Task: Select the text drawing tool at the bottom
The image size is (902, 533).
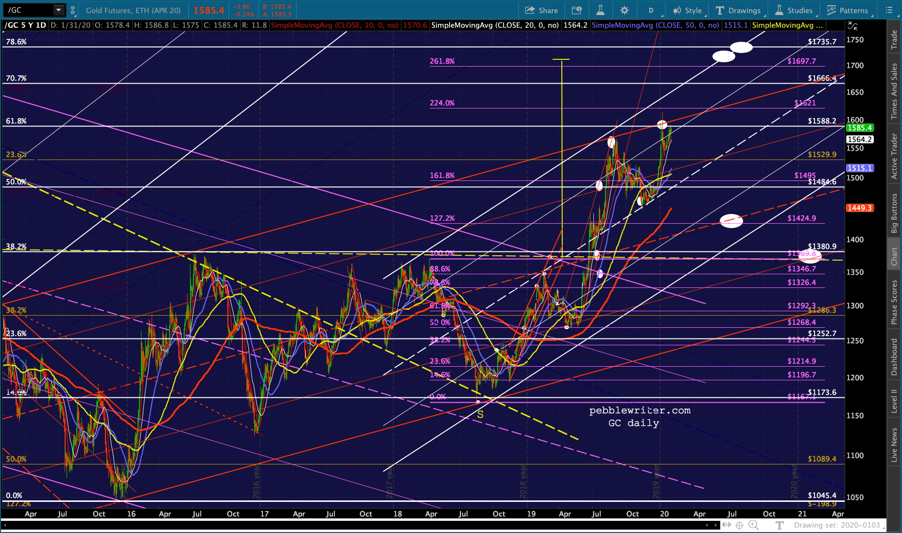Action: tap(780, 525)
